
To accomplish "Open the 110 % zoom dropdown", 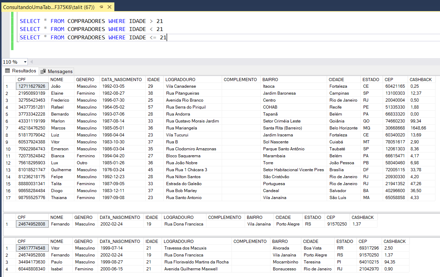I will (25, 62).
